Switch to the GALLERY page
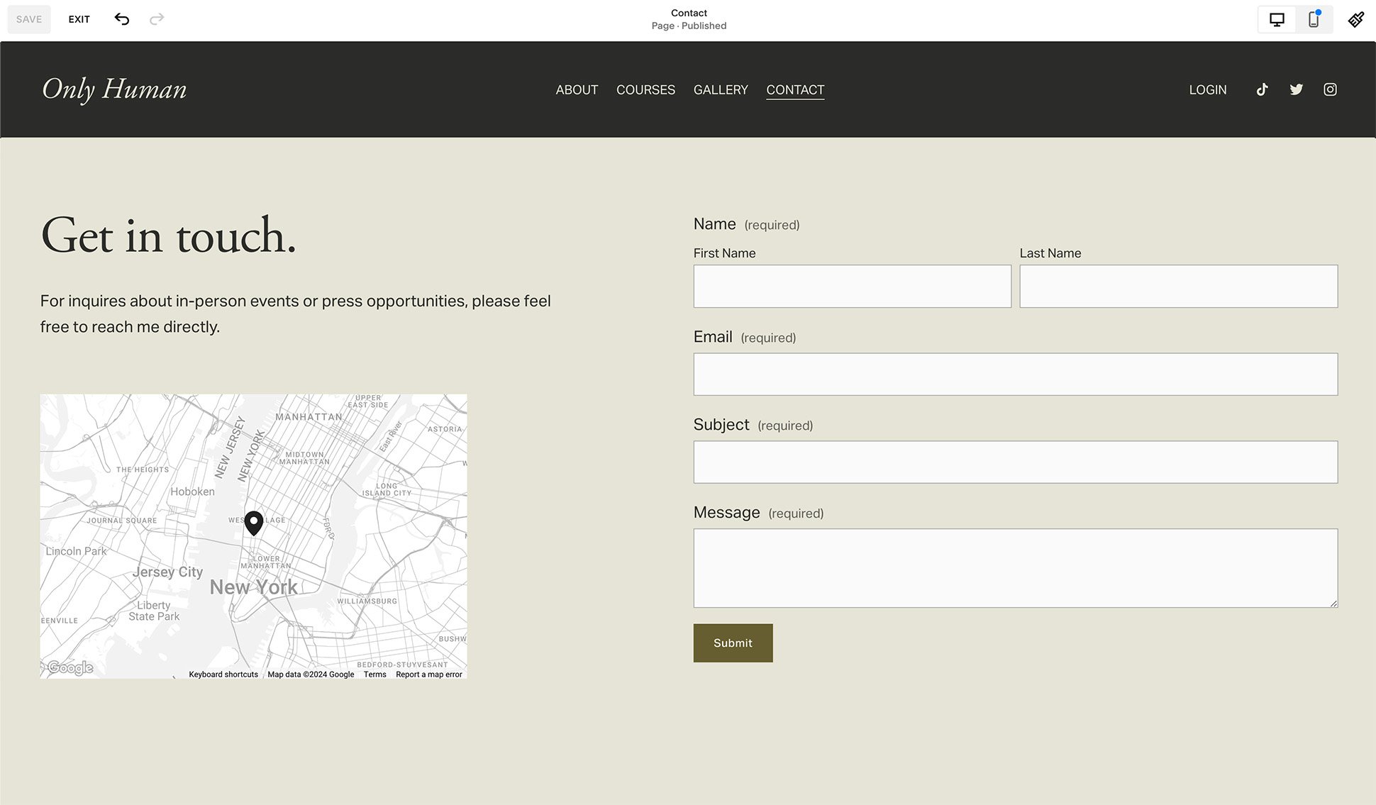Image resolution: width=1376 pixels, height=805 pixels. click(721, 89)
